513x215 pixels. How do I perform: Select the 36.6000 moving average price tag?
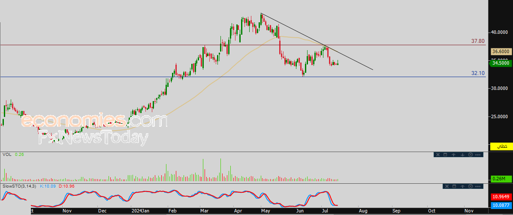click(x=501, y=52)
